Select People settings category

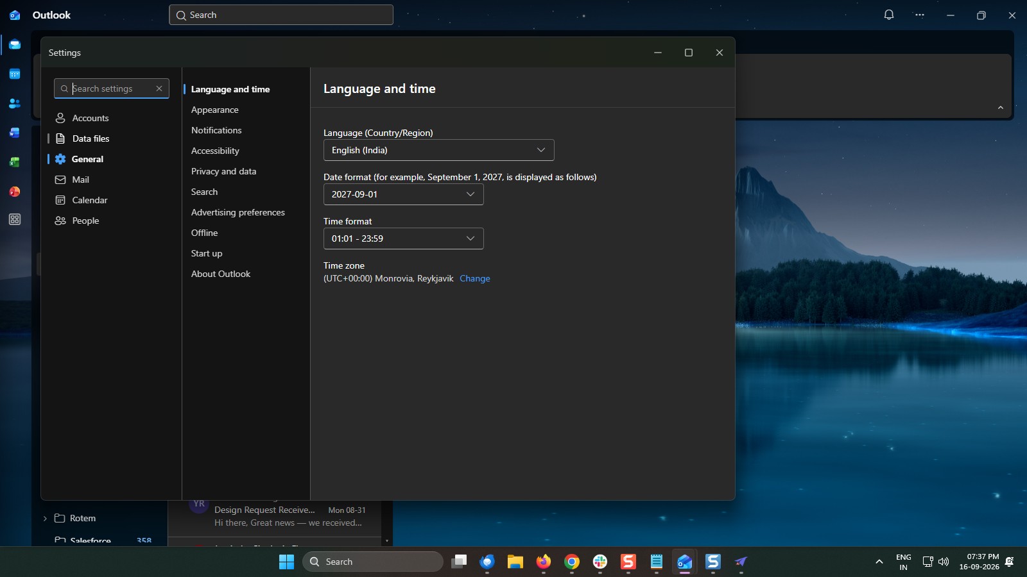110,221
